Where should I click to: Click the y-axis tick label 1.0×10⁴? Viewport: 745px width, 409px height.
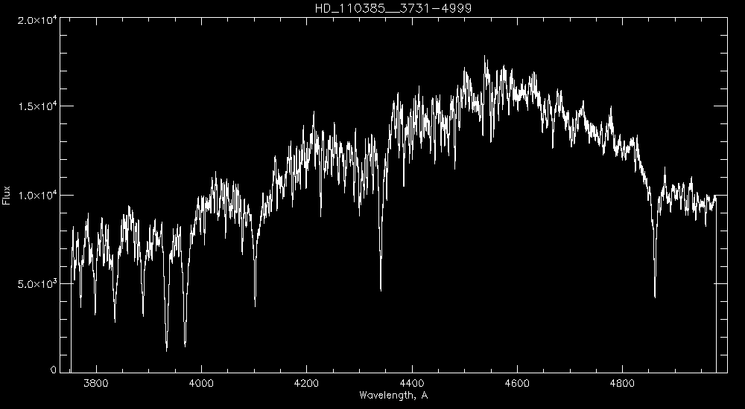click(x=38, y=196)
